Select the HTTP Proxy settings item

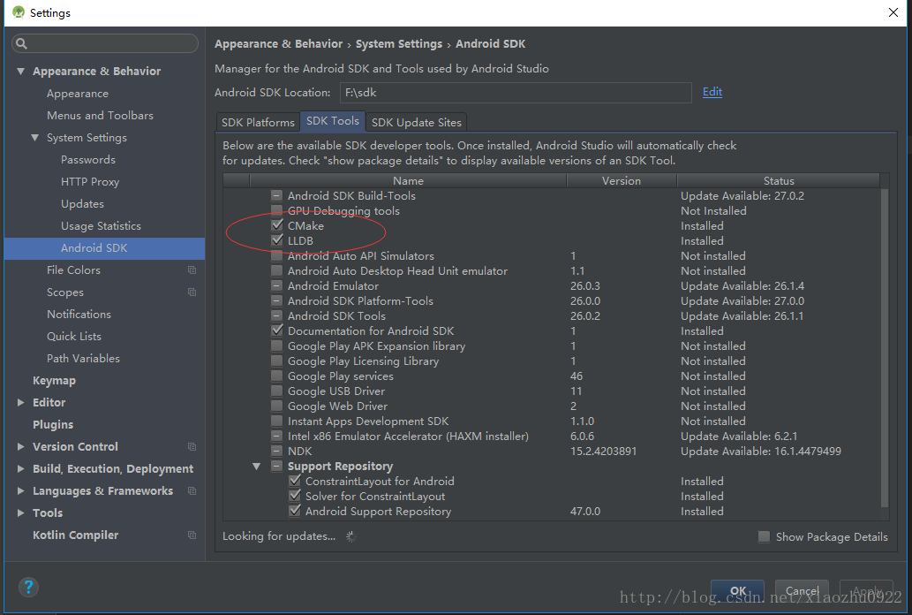(x=90, y=182)
